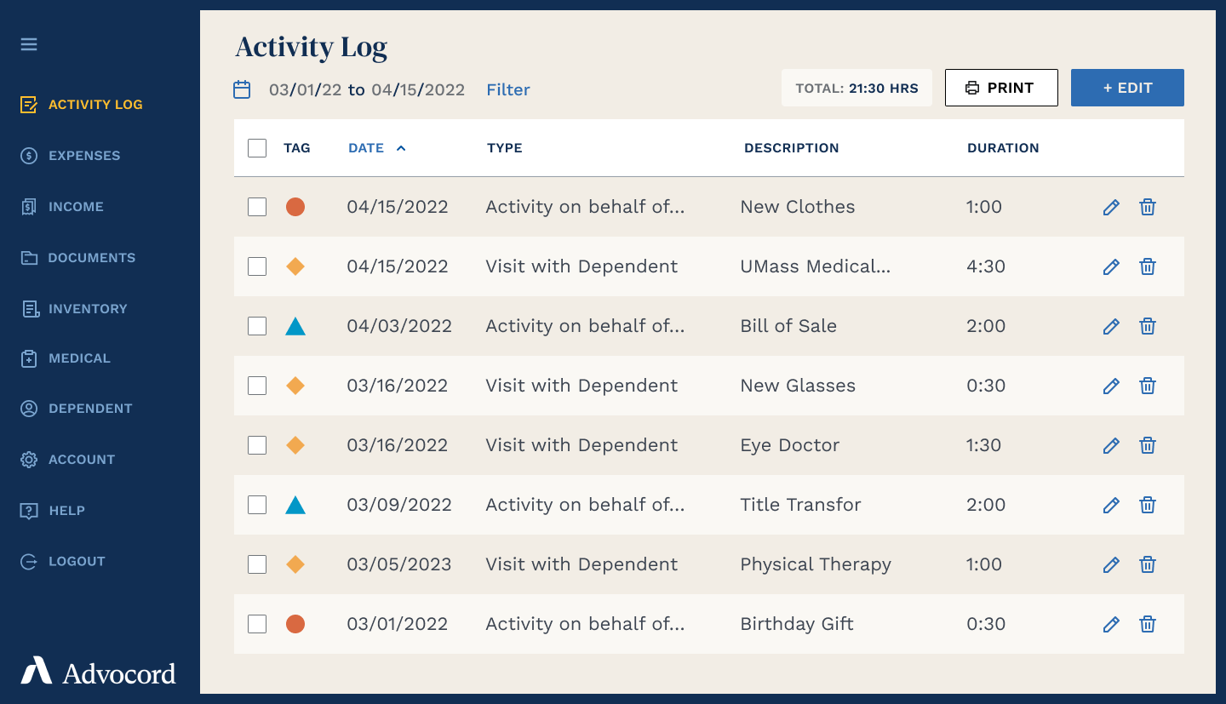Sort by Date column arrow

point(401,148)
